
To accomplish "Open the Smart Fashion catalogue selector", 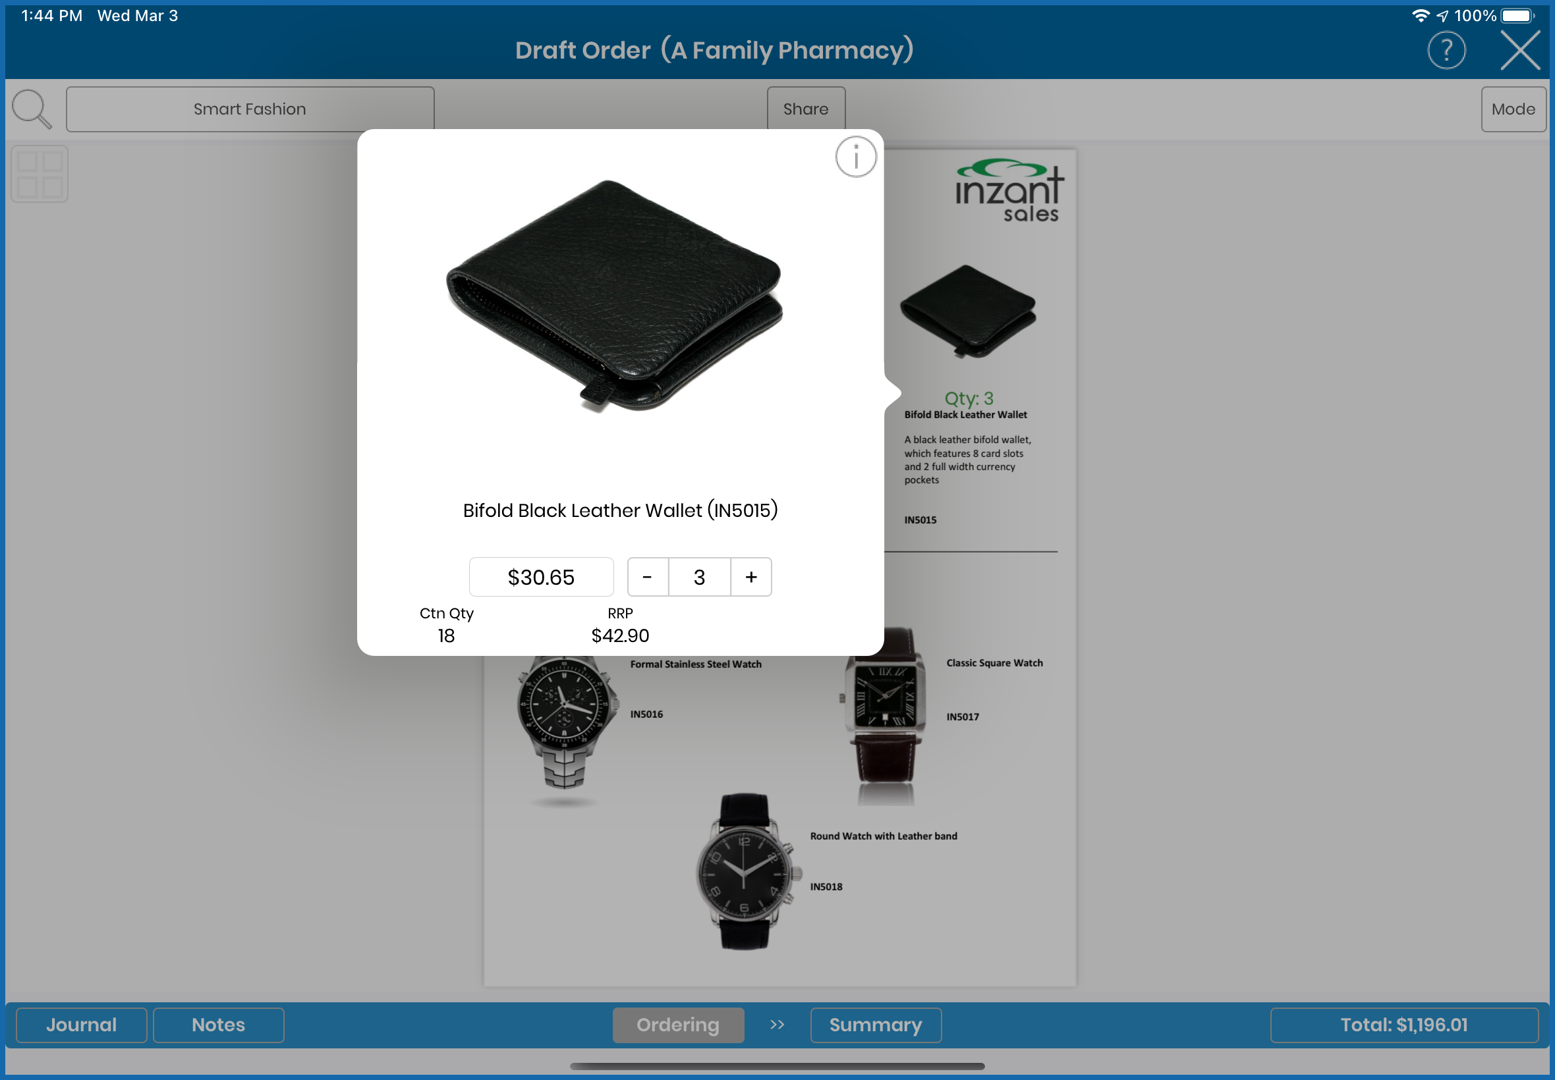I will 250,109.
